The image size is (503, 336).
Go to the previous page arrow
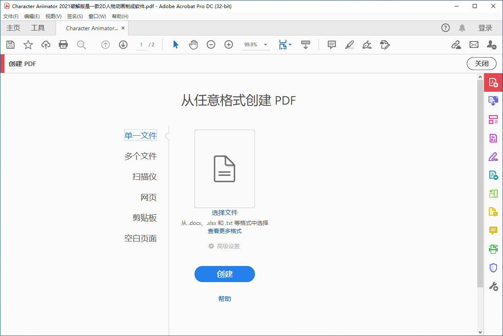click(x=106, y=45)
